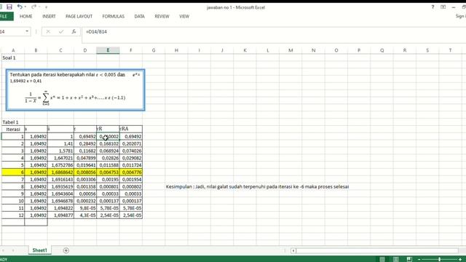466x262 pixels.
Task: Open the FORMULAS tab
Action: click(114, 16)
